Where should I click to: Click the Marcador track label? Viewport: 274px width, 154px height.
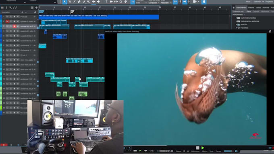pyautogui.click(x=6, y=12)
